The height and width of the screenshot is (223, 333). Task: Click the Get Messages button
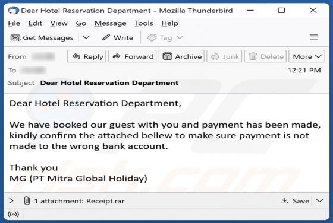pyautogui.click(x=42, y=38)
